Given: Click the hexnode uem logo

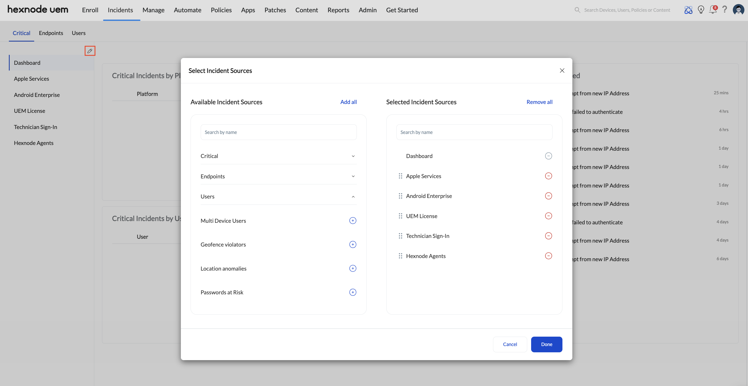Looking at the screenshot, I should [38, 10].
